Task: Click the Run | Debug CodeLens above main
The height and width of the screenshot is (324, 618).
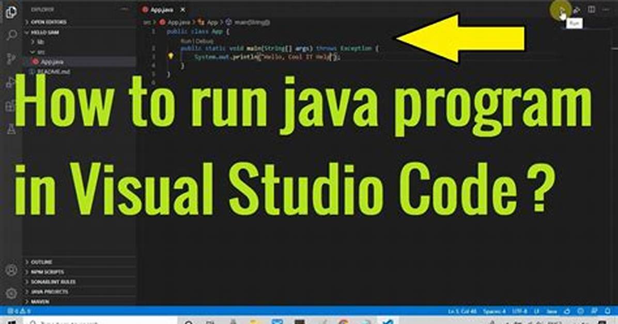Action: 197,41
